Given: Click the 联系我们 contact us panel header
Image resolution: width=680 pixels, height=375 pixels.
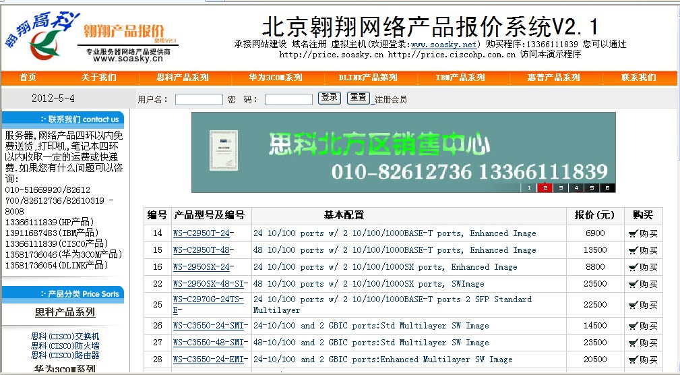Looking at the screenshot, I should [x=63, y=119].
